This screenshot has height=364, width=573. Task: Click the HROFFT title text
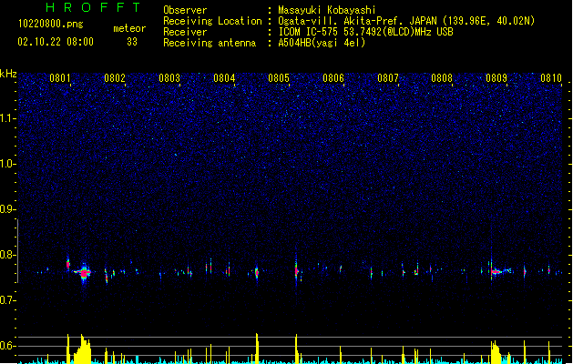pos(93,7)
